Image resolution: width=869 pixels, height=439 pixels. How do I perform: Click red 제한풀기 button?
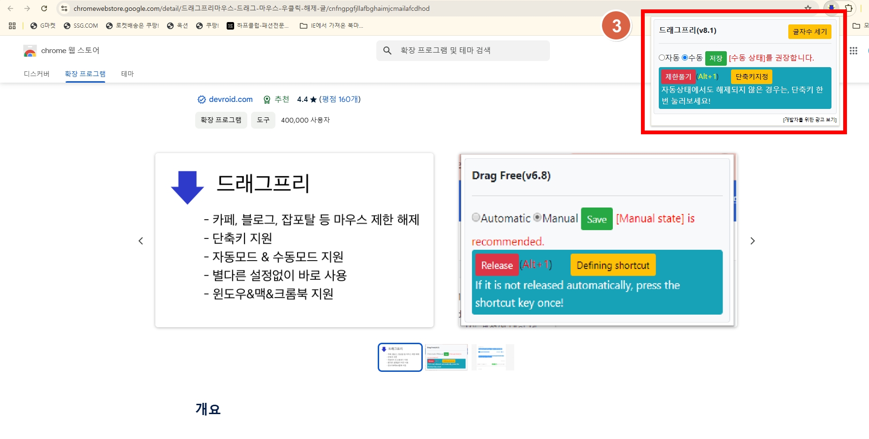(x=678, y=77)
